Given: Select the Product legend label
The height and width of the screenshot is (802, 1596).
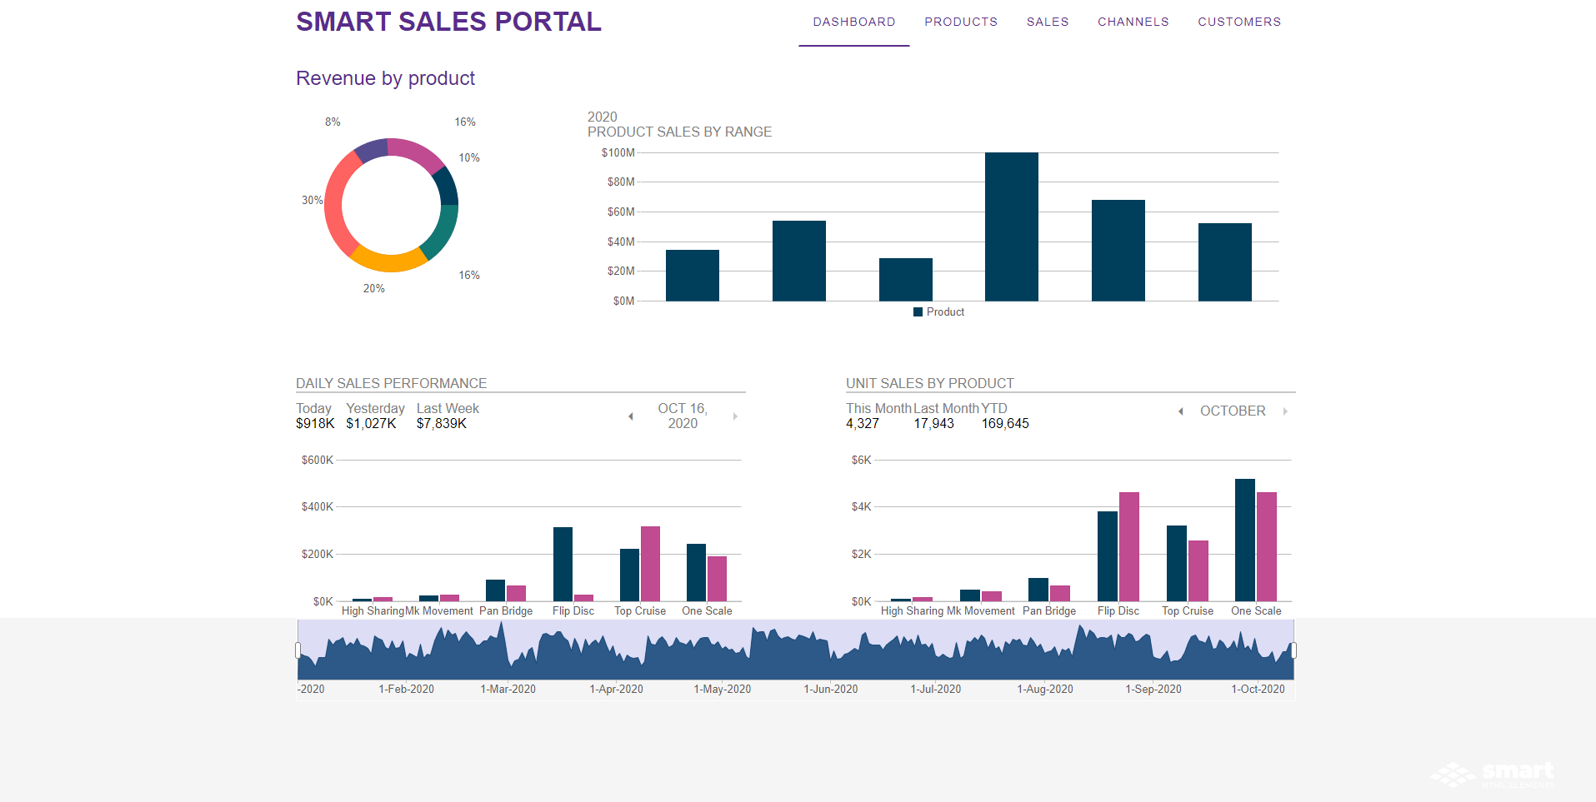Looking at the screenshot, I should pos(945,312).
